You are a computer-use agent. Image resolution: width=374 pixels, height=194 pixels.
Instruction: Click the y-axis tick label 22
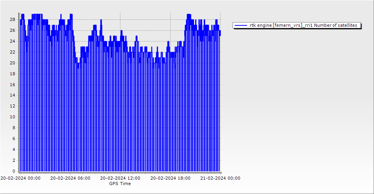pos(12,52)
